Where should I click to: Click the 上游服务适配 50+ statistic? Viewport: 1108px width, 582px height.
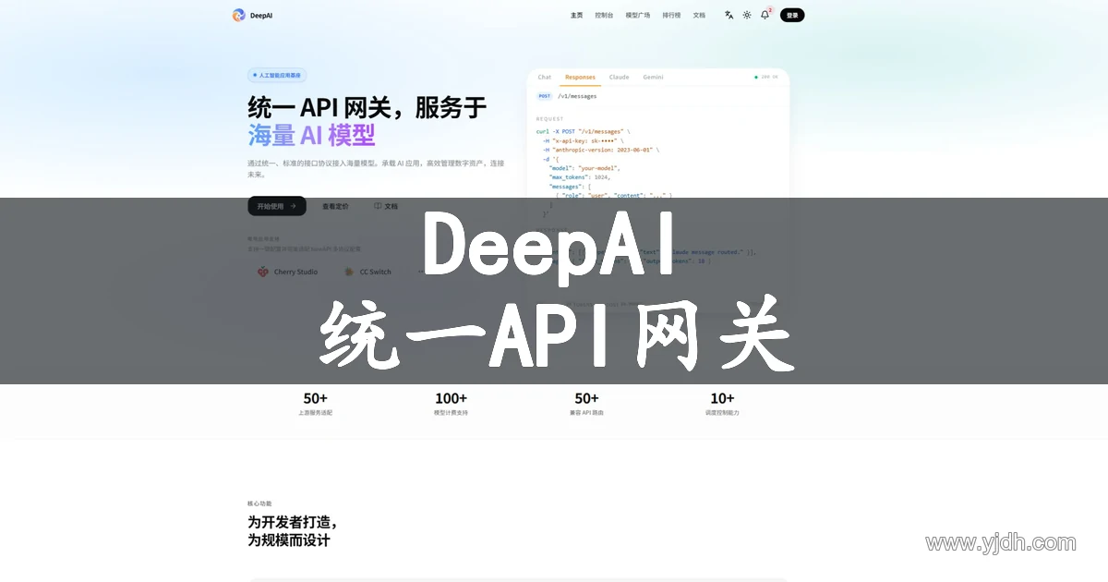point(316,404)
